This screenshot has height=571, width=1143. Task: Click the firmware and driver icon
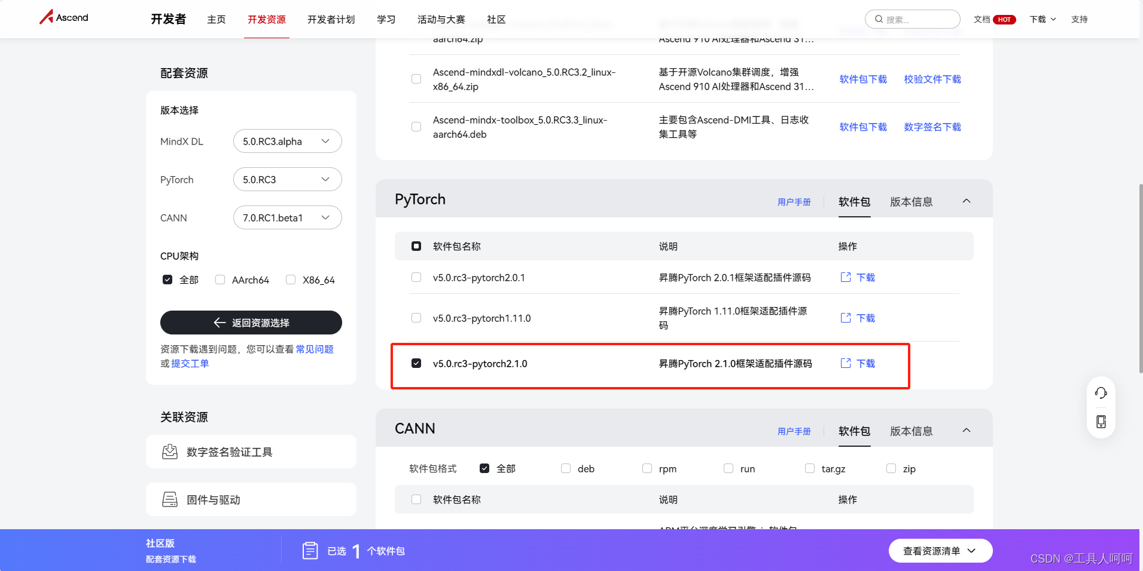point(170,499)
